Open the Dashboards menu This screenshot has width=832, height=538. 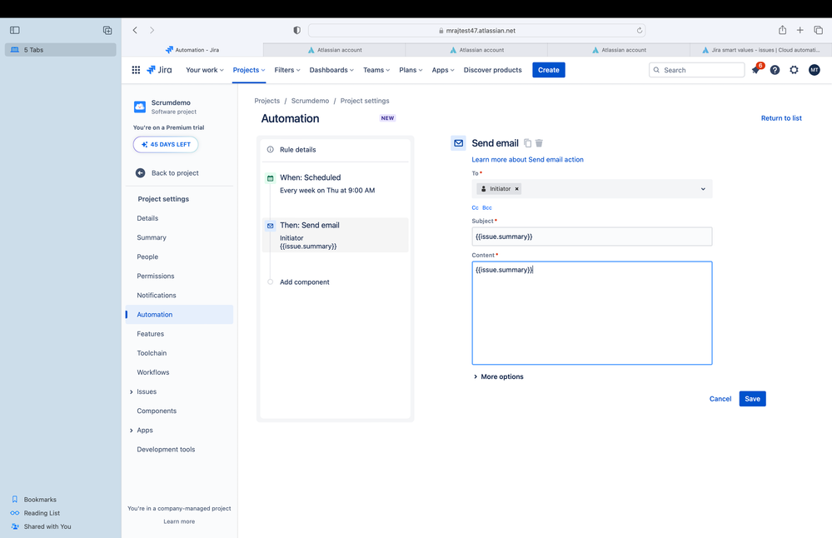point(331,70)
